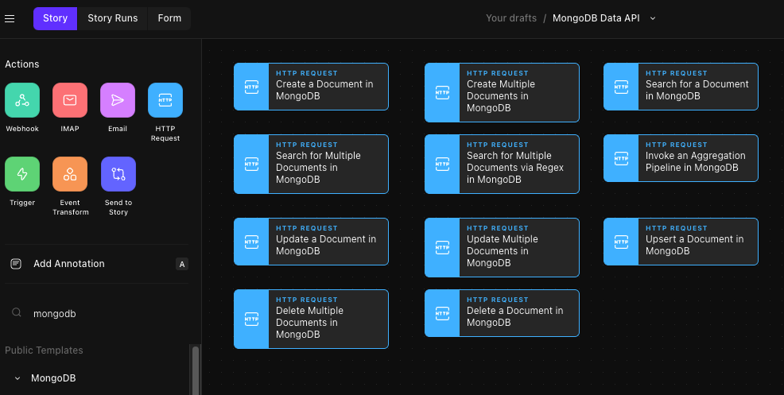
Task: Select the Event Transform action icon
Action: [70, 174]
